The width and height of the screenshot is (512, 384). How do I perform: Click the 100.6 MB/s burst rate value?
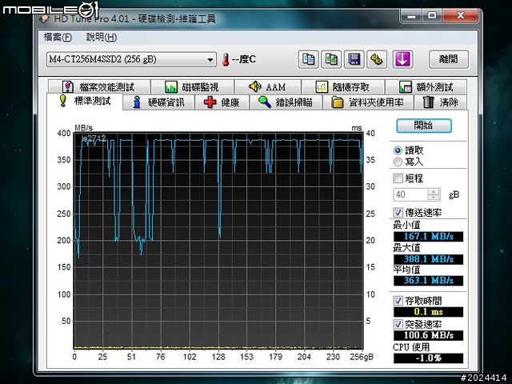[428, 335]
